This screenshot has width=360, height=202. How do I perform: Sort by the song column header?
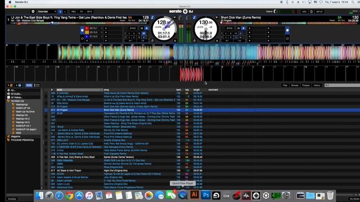(139, 90)
